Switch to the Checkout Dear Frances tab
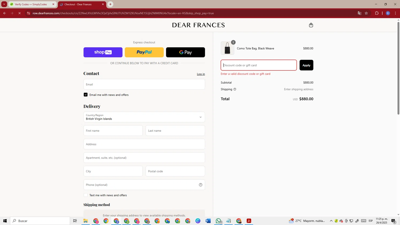The height and width of the screenshot is (225, 400). tap(82, 4)
